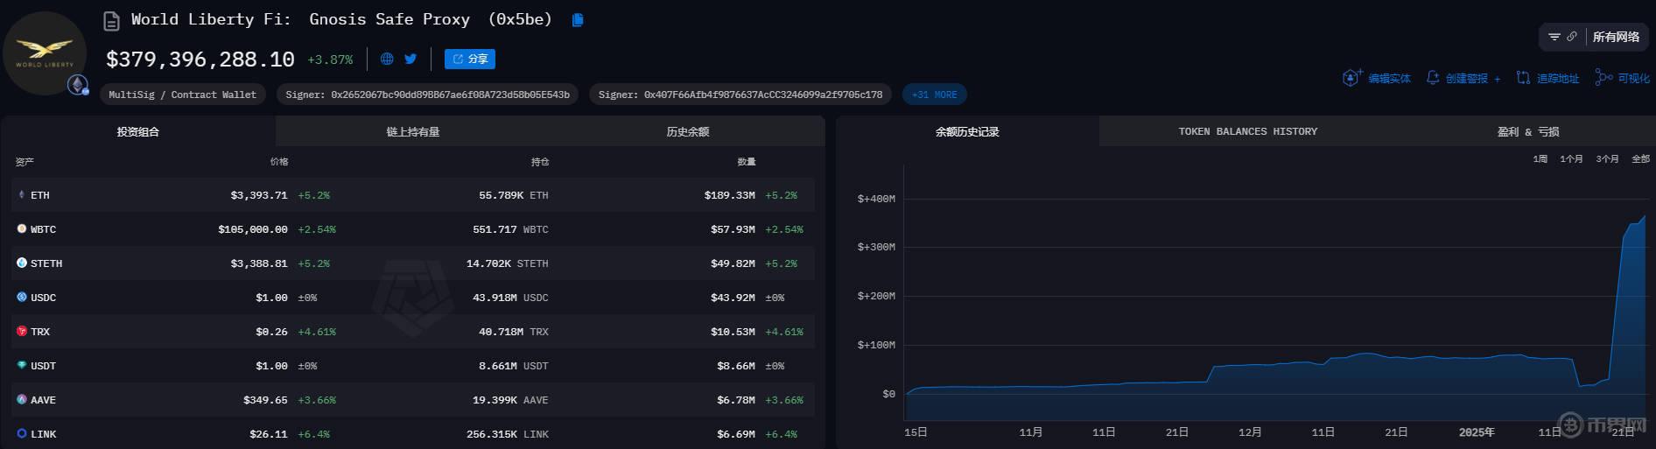The width and height of the screenshot is (1656, 449).
Task: Select the 1周 time range
Action: tap(1540, 158)
